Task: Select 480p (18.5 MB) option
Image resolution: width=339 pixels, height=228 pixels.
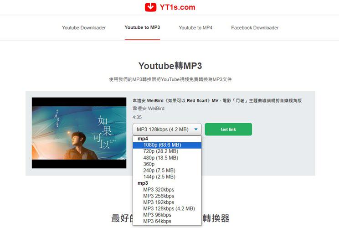Action: tap(167, 158)
